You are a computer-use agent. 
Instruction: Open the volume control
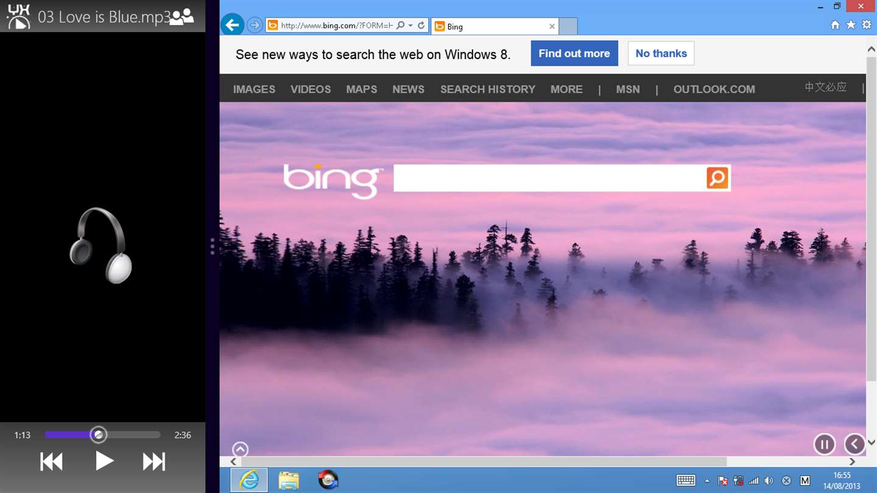(x=769, y=481)
